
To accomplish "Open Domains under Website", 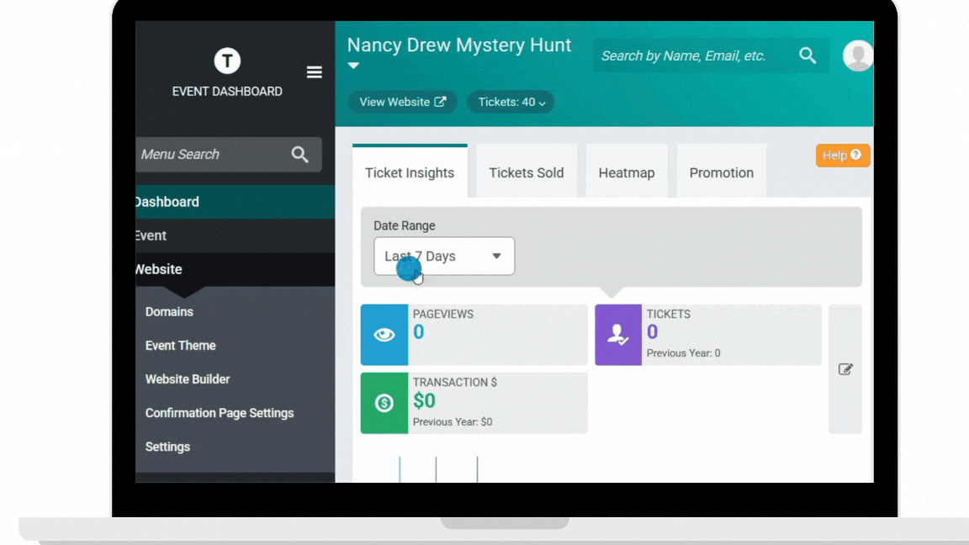I will pyautogui.click(x=169, y=311).
